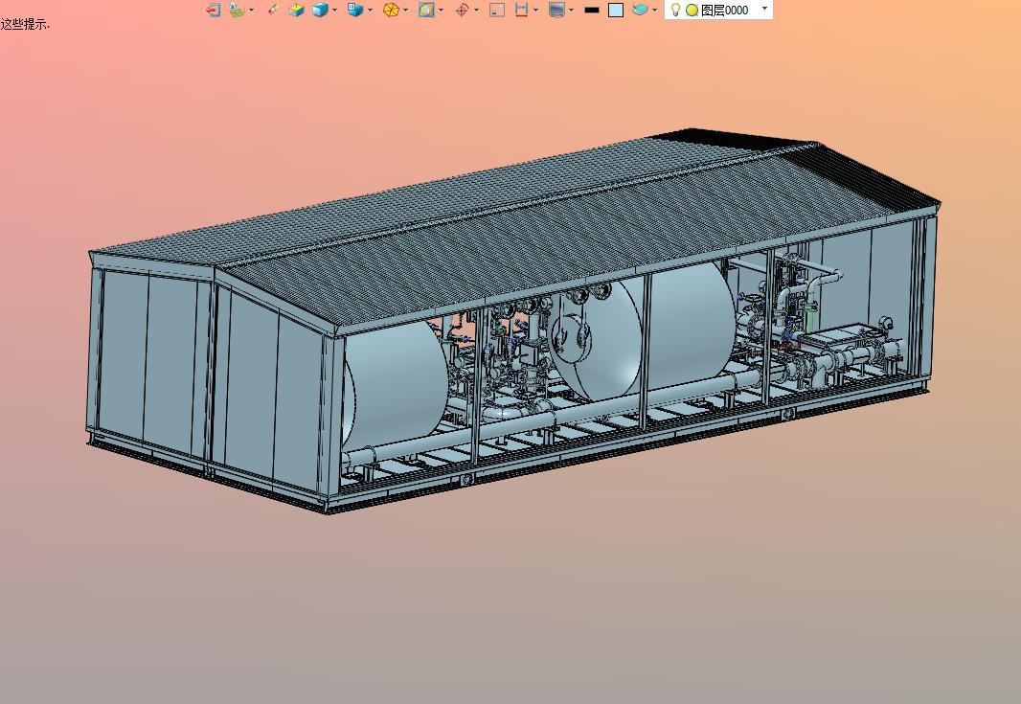Screen dimensions: 1021x704
Task: Click the red crosshair target icon
Action: 462,10
